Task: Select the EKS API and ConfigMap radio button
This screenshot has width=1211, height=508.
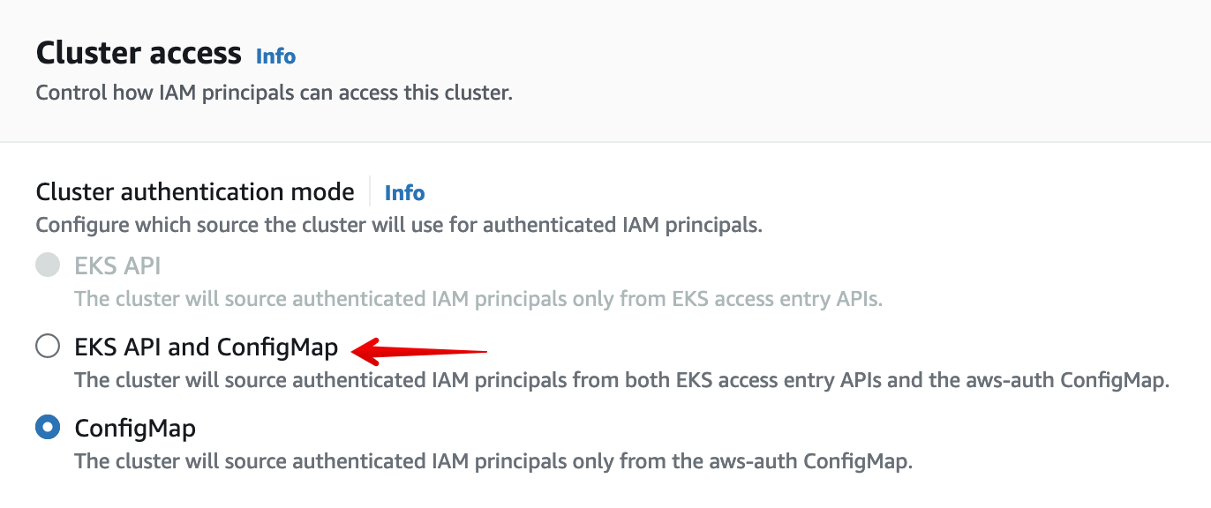Action: coord(49,347)
